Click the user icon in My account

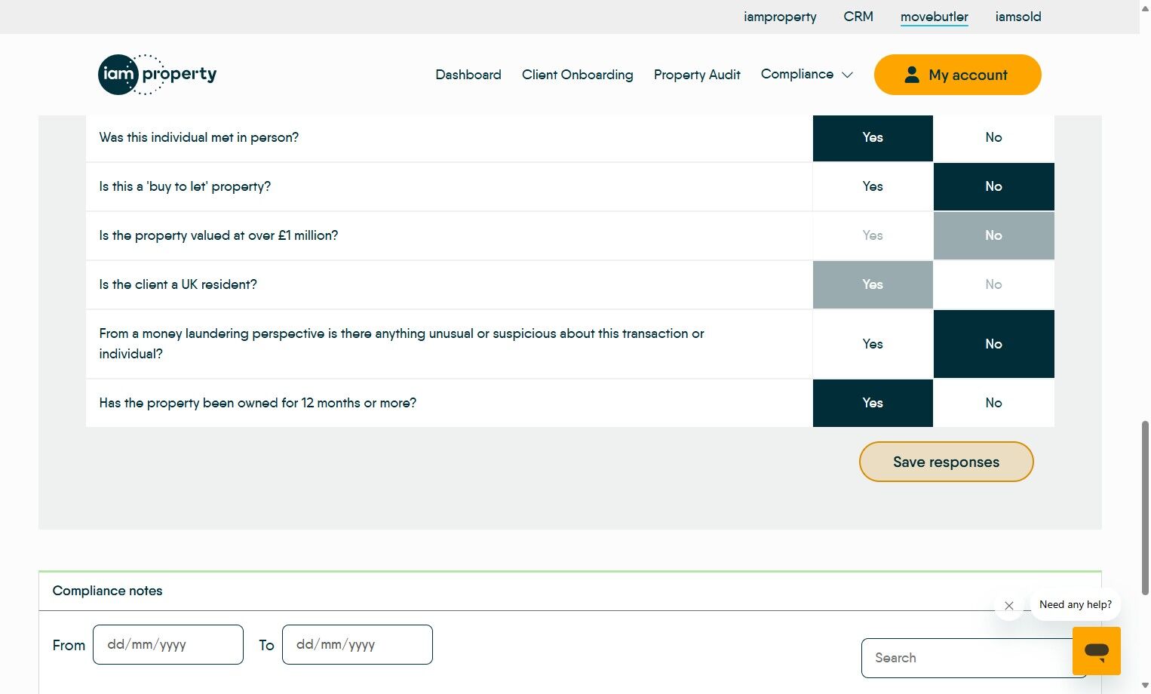[x=912, y=75]
